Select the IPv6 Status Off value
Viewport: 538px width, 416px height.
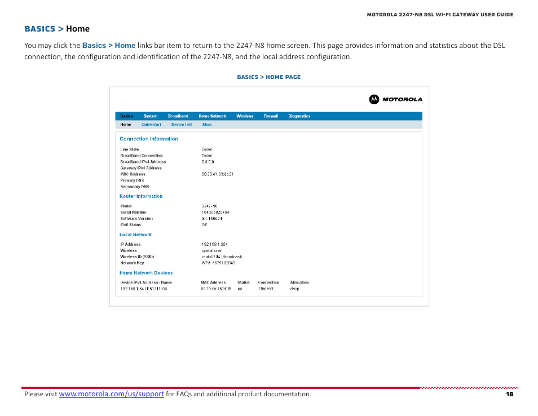pyautogui.click(x=204, y=225)
